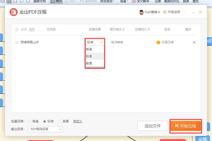Open the 自定义 custom settings link
This screenshot has width=212, height=141.
[x=78, y=121]
